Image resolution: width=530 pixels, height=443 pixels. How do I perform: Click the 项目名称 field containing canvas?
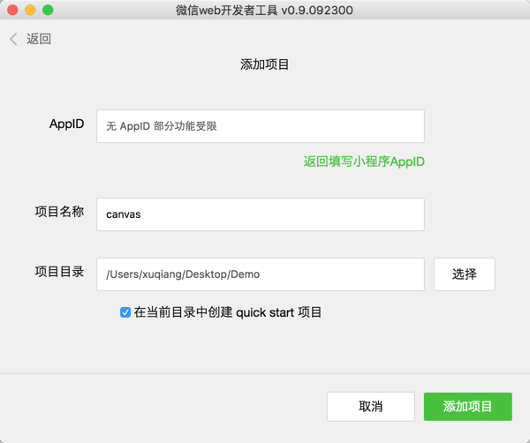click(x=260, y=214)
